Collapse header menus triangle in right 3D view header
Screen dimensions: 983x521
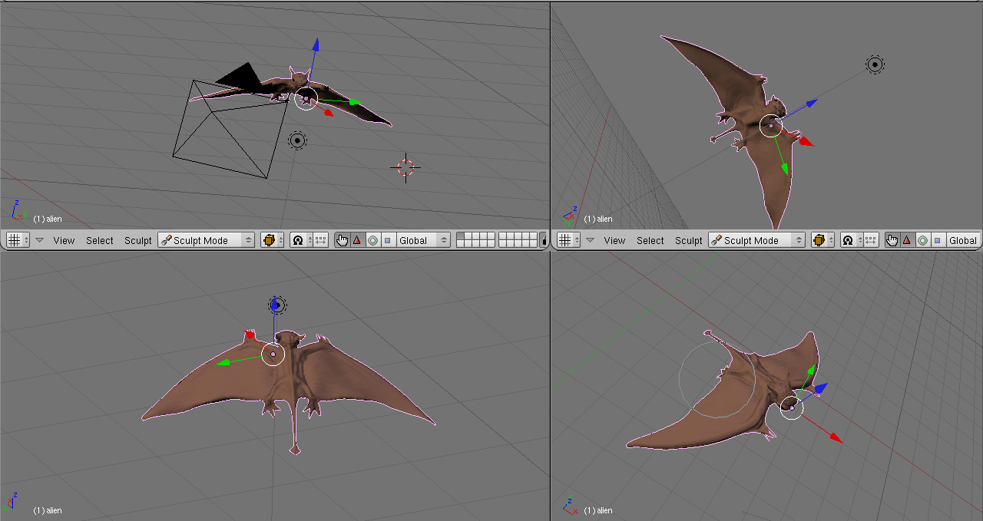click(x=591, y=240)
